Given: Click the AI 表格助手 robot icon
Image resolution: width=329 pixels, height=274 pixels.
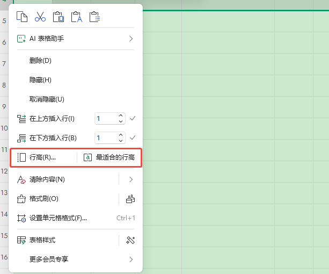Looking at the screenshot, I should 21,39.
